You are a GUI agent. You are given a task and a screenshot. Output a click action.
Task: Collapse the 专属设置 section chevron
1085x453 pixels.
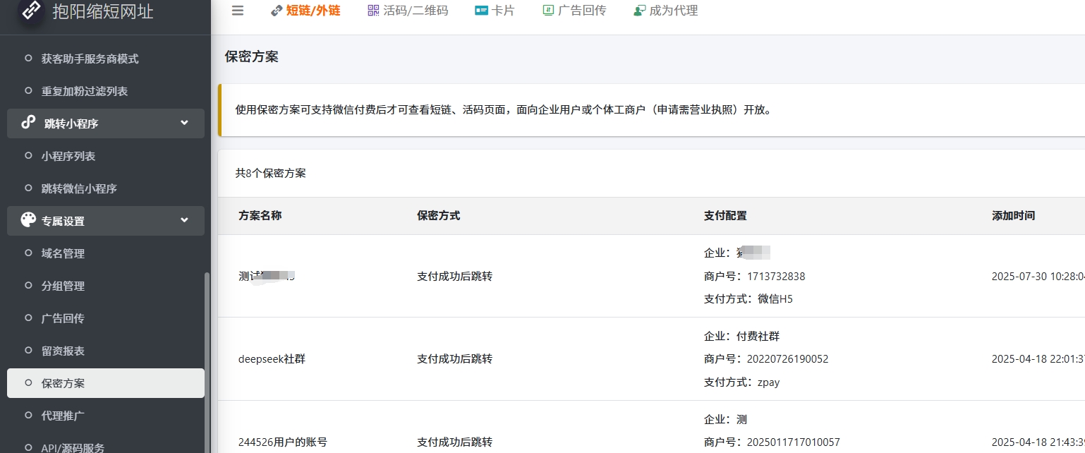pyautogui.click(x=184, y=220)
